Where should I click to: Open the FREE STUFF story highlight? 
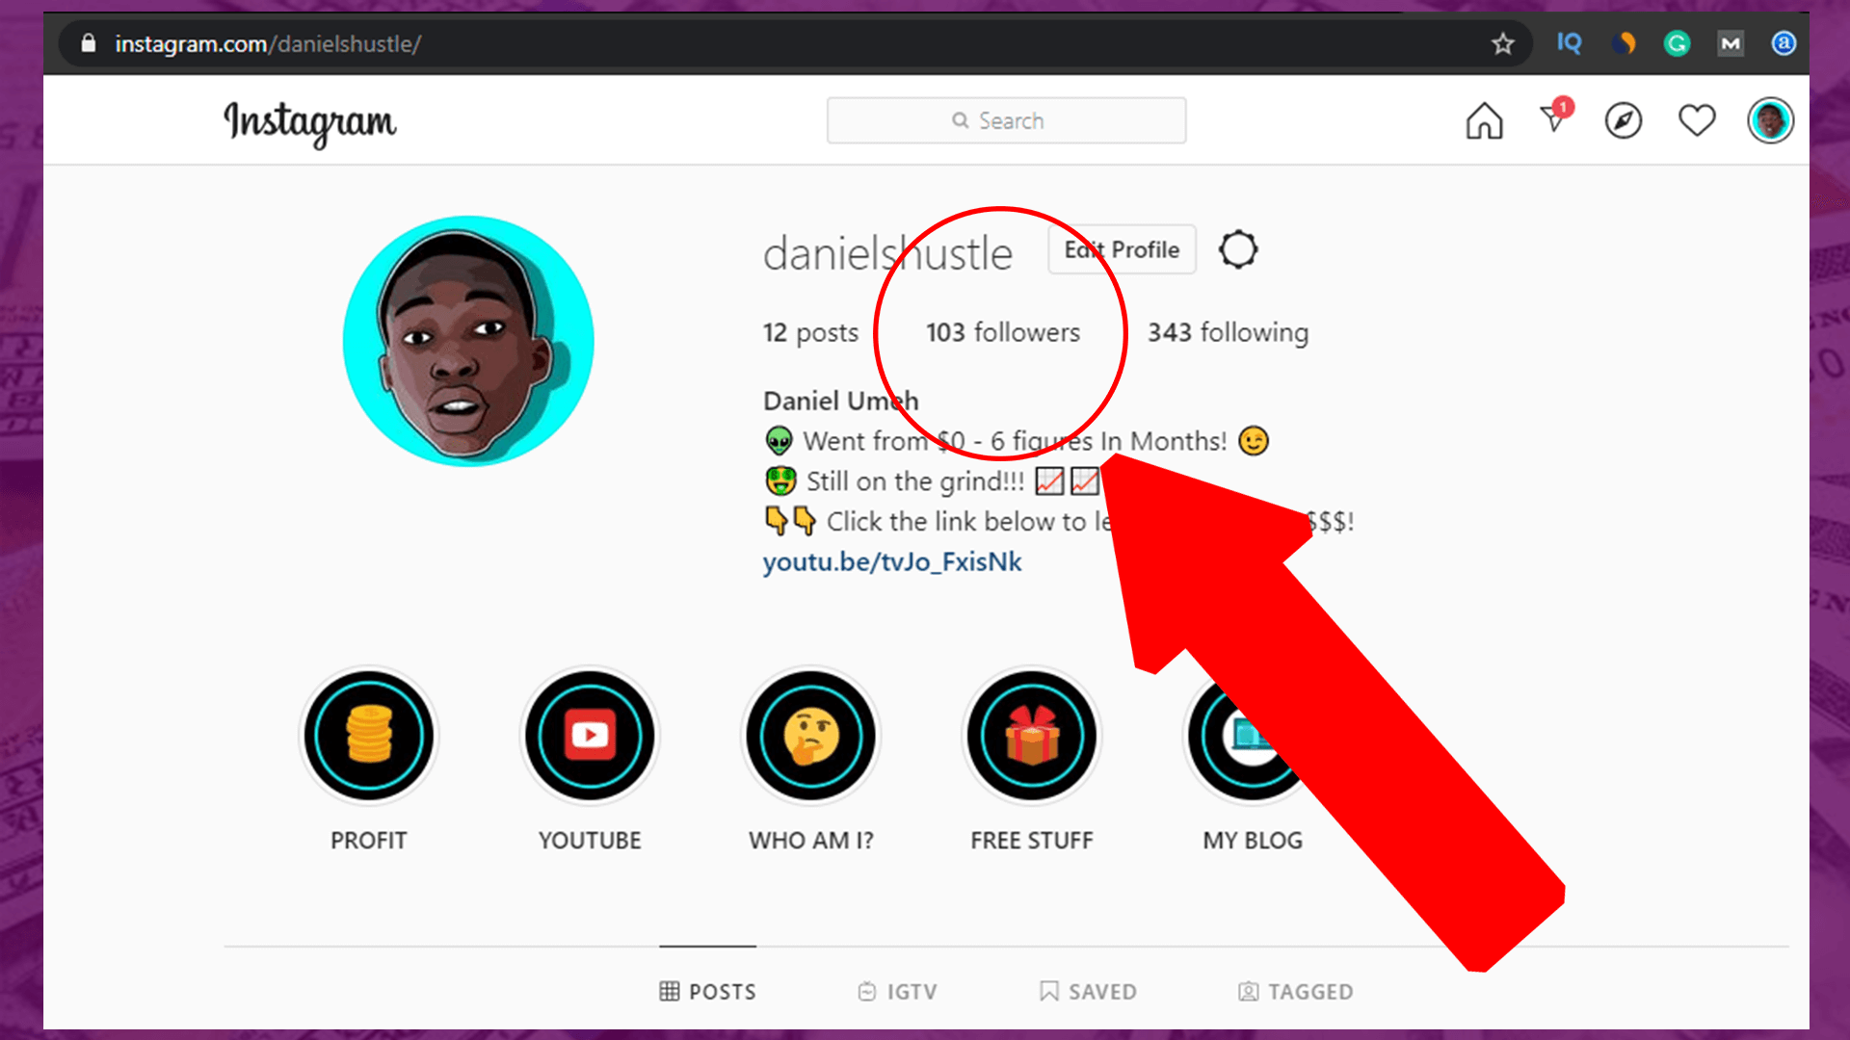1030,736
